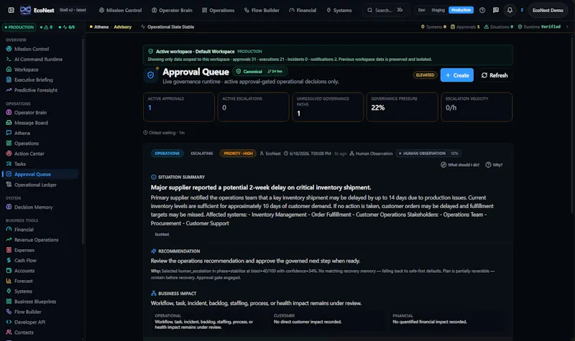The image size is (575, 341).
Task: Open EcoNest Demo account menu
Action: (548, 10)
